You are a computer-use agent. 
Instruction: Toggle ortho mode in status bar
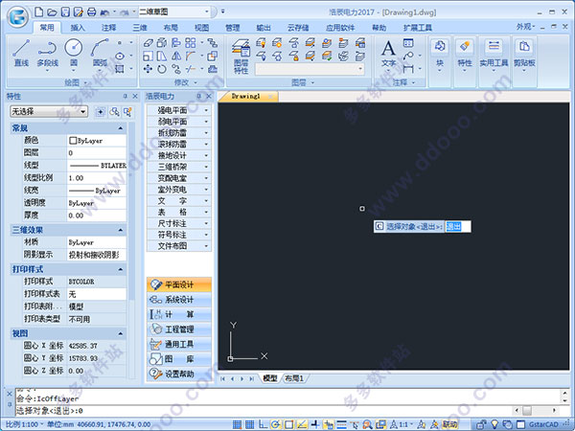(263, 424)
